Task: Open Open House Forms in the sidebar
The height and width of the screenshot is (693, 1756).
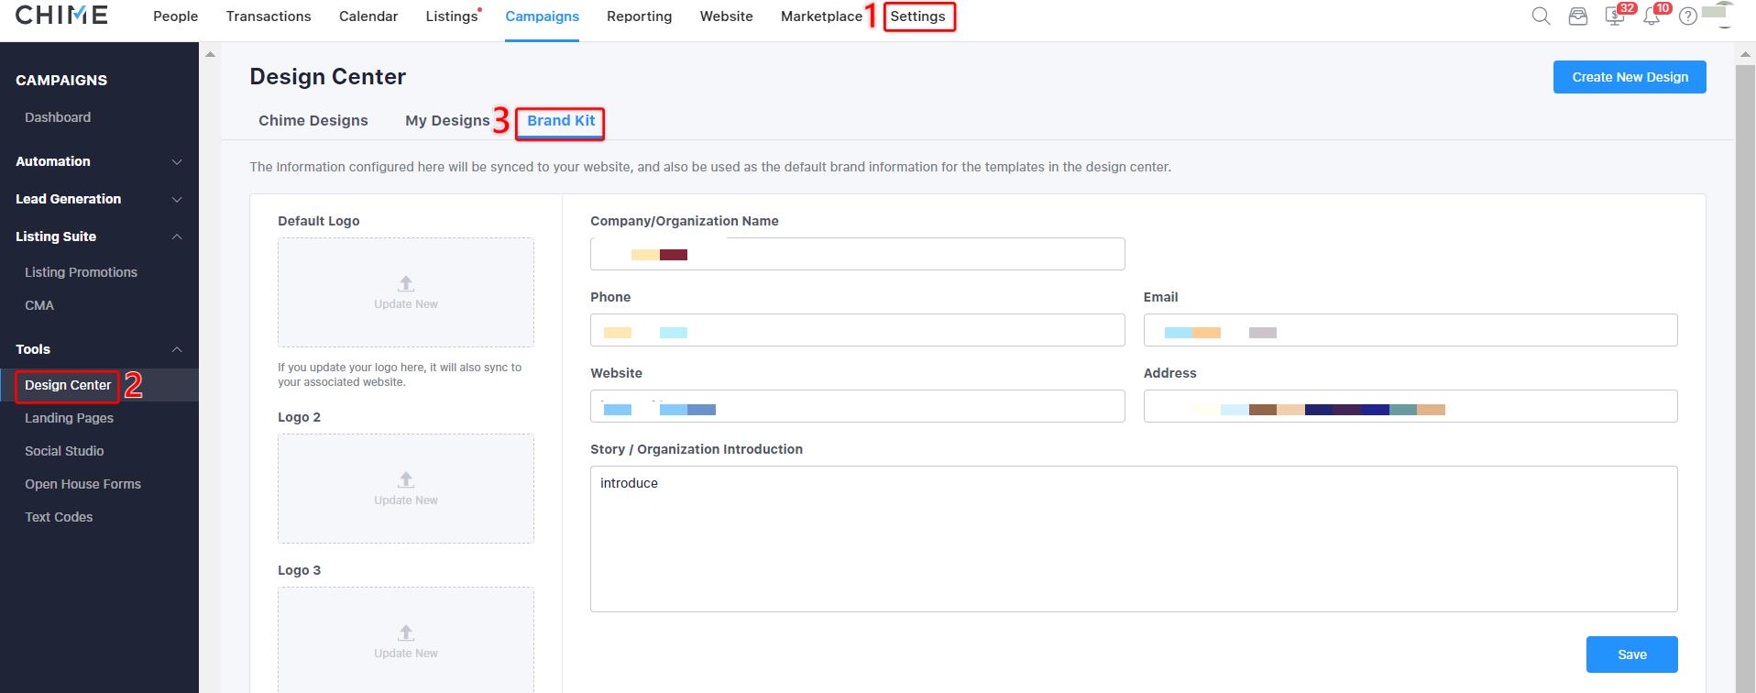Action: tap(82, 484)
